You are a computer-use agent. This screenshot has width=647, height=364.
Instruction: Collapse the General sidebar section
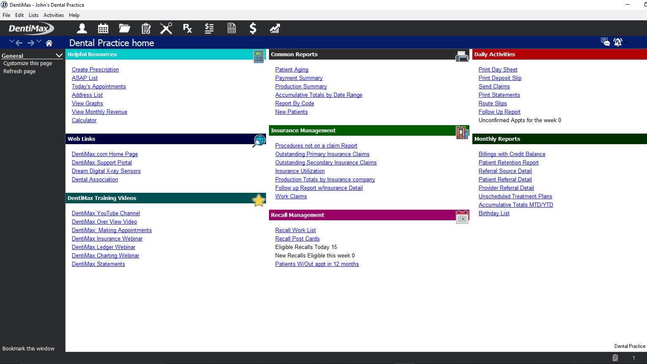click(59, 55)
